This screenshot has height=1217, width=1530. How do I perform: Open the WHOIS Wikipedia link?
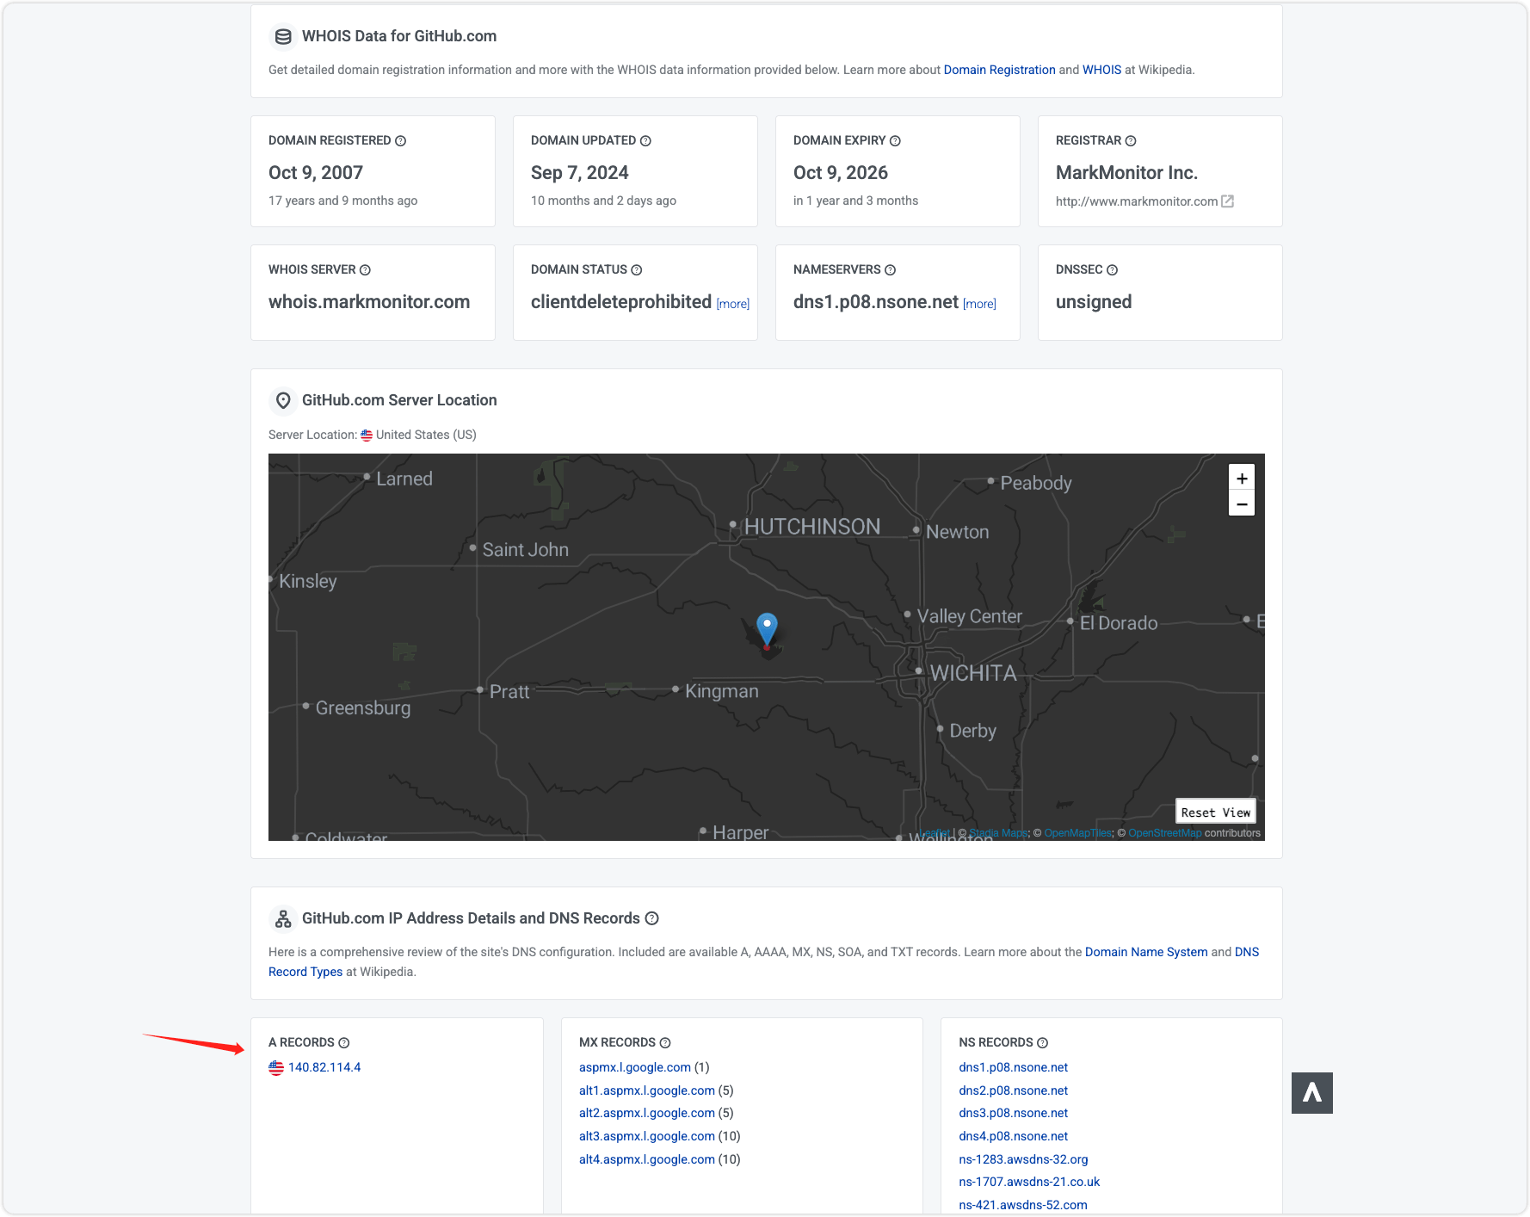1102,70
